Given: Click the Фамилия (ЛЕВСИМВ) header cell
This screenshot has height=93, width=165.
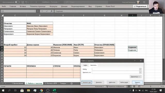Looking at the screenshot, I should click(x=63, y=45).
